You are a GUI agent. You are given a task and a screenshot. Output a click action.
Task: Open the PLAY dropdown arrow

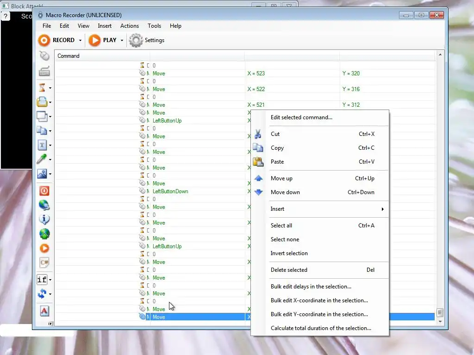click(x=122, y=40)
